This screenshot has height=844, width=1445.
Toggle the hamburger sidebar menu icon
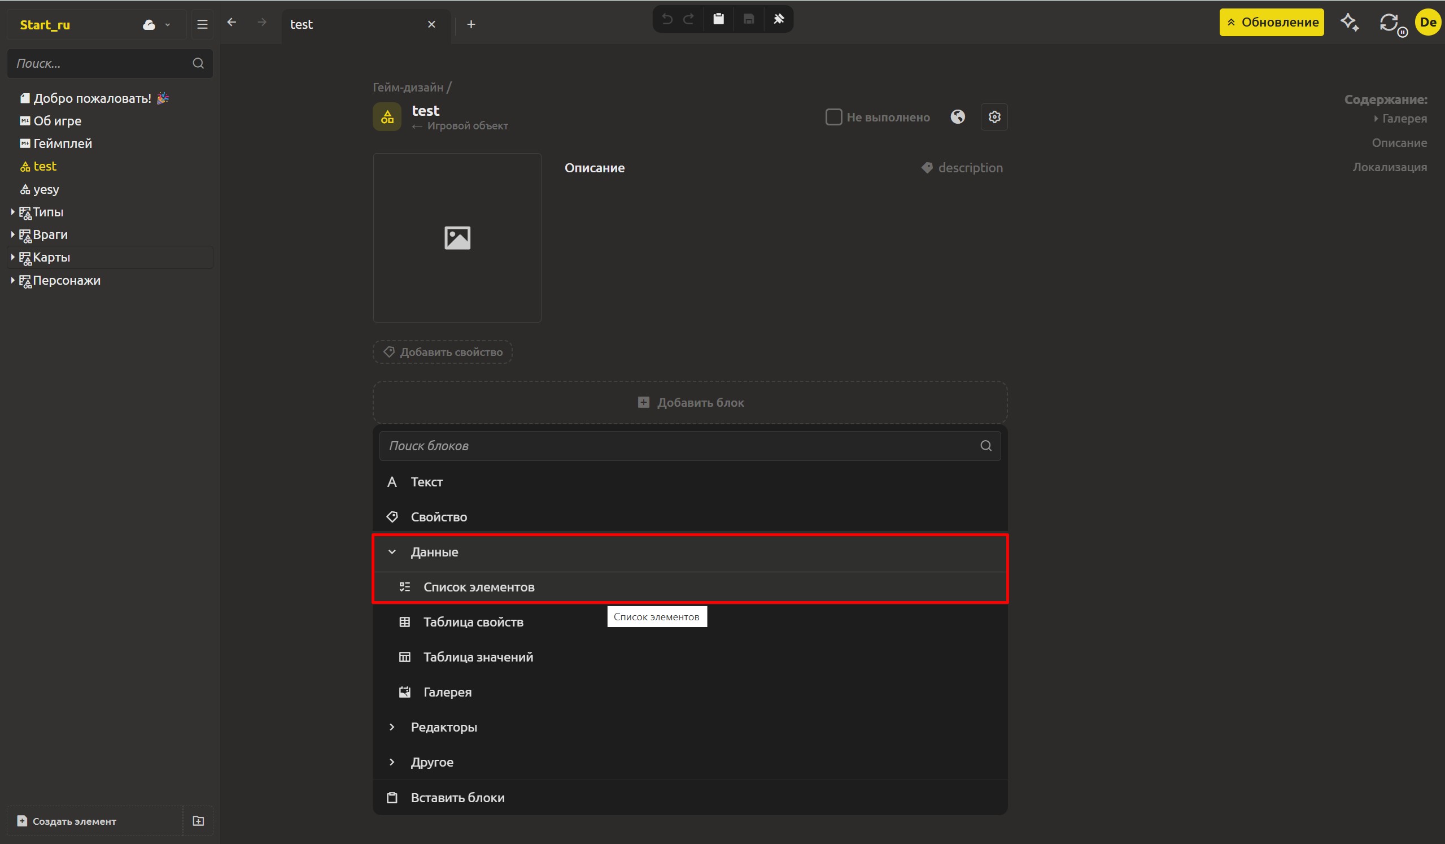pos(202,25)
